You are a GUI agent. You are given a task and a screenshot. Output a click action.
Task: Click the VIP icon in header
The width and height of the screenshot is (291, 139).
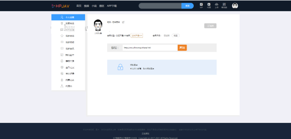(x=201, y=5)
